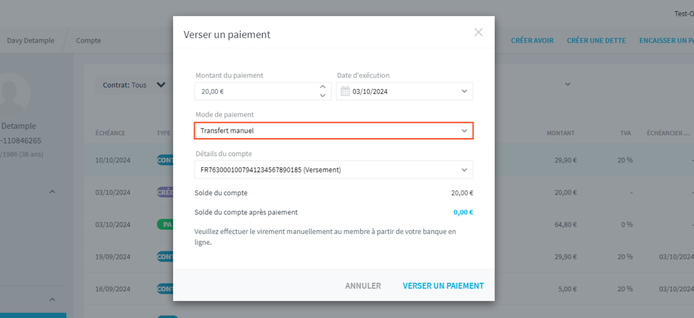
Task: Expand the Date d'exécution dropdown
Action: click(x=464, y=91)
